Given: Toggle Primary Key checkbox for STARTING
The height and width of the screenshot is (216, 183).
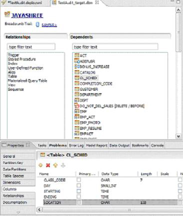Looking at the screenshot, I should pos(79,191).
